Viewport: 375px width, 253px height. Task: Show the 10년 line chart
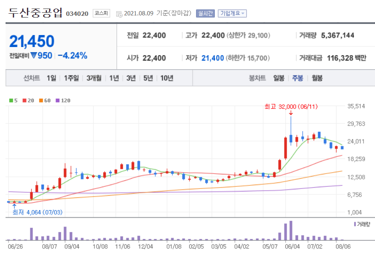coord(167,78)
